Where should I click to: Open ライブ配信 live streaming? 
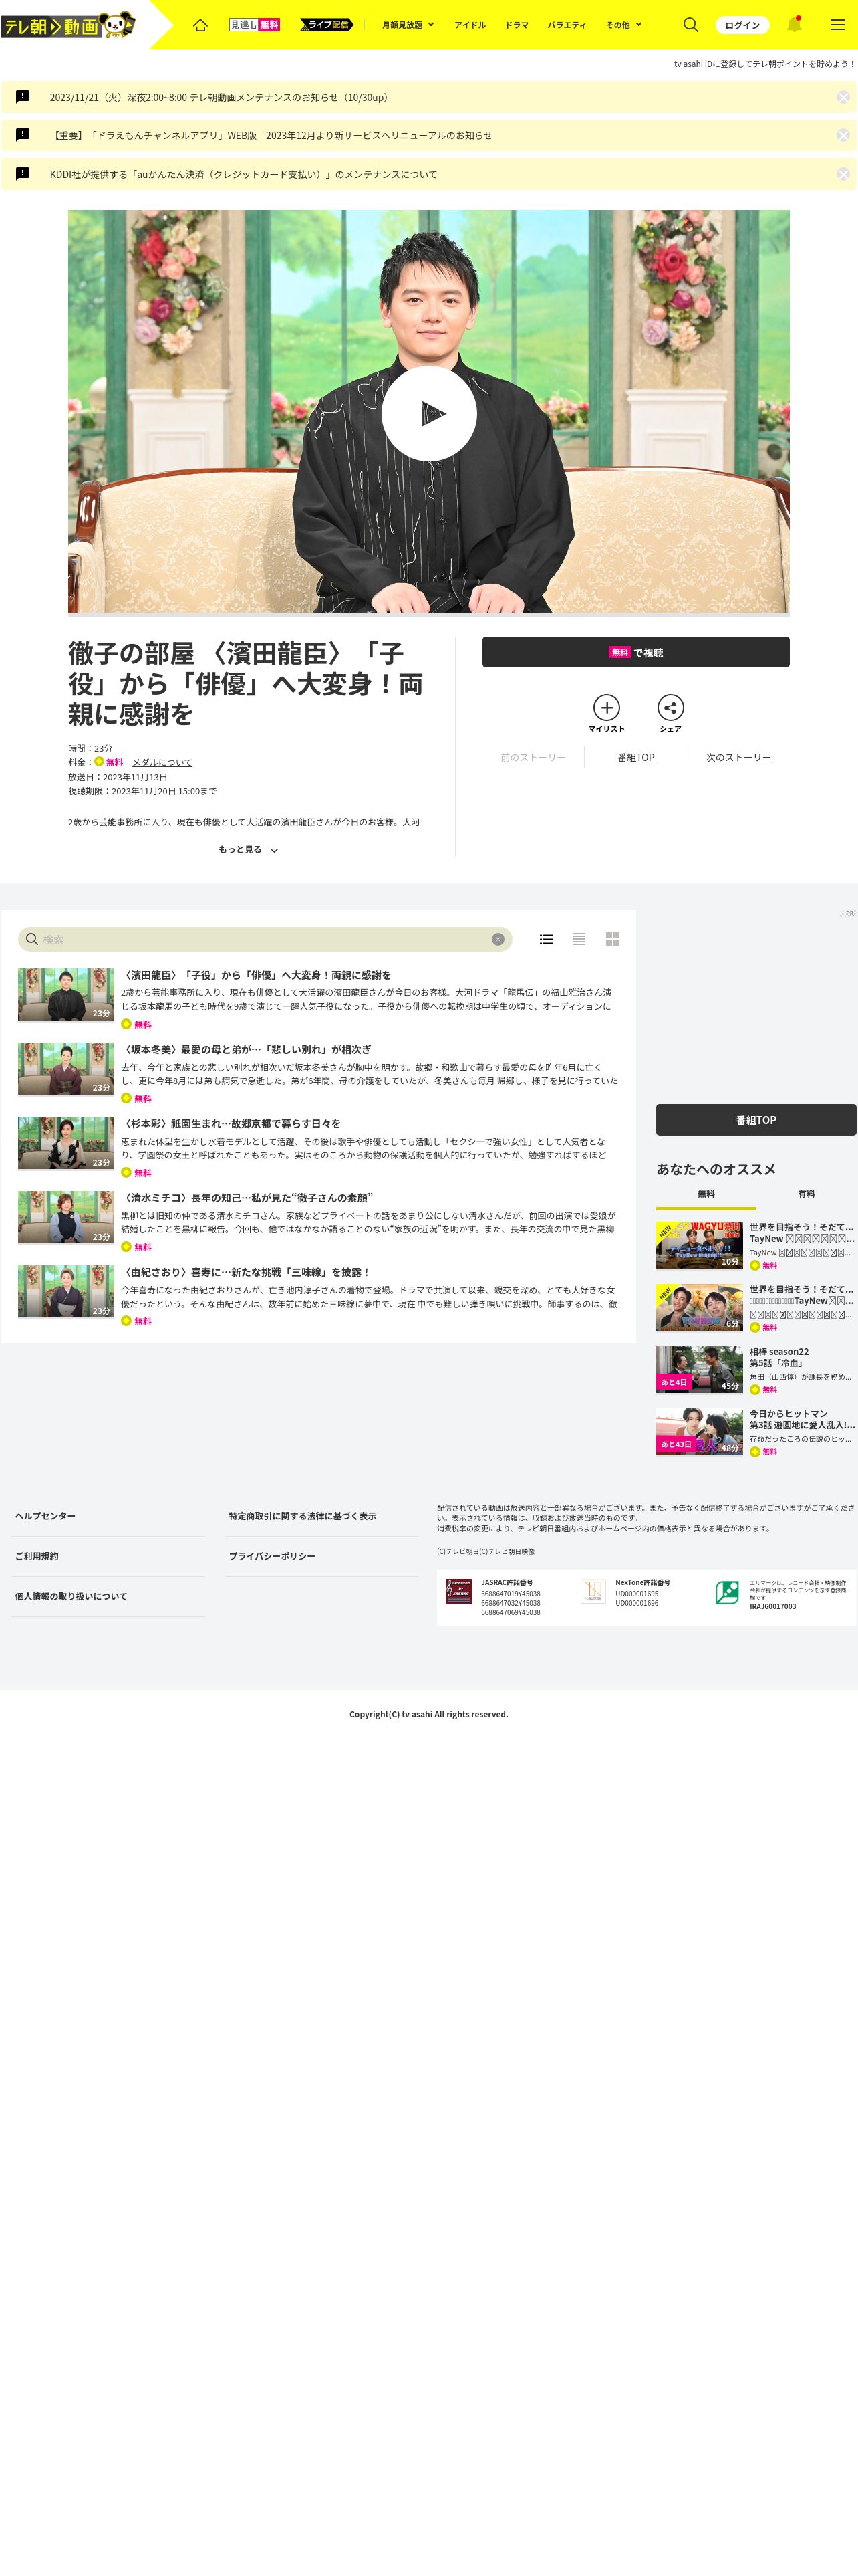tap(327, 25)
